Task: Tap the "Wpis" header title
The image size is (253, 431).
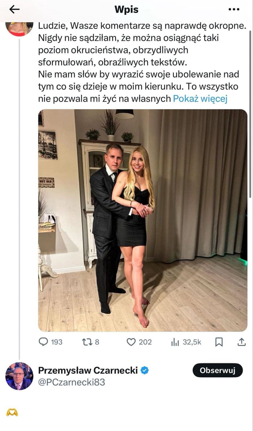Action: click(x=126, y=10)
